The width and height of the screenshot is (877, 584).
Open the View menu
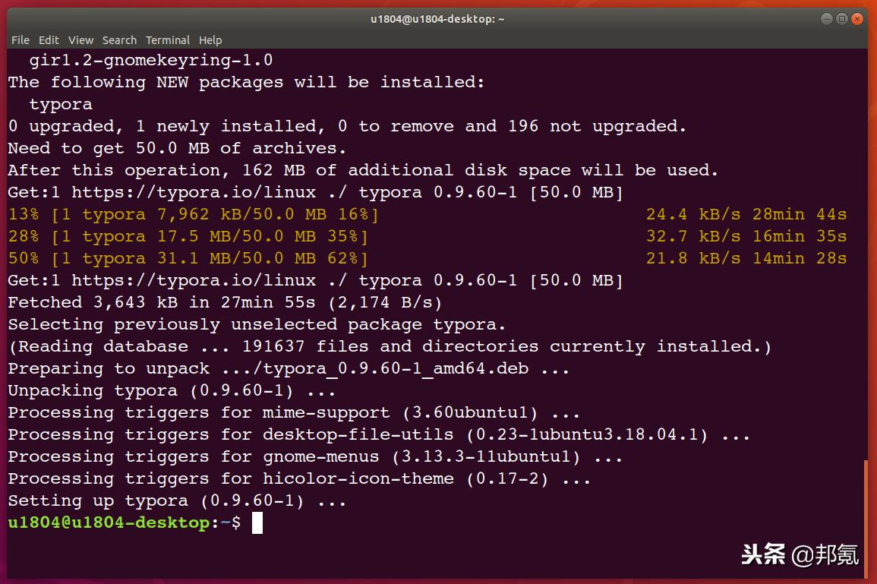[80, 40]
